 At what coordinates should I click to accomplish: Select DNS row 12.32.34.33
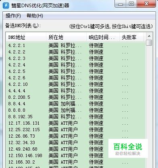tap(76, 142)
